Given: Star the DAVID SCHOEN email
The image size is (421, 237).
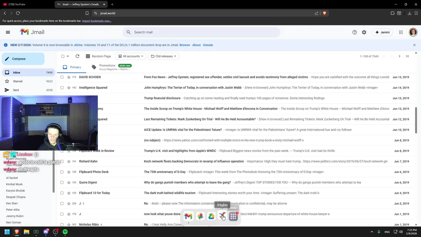Looking at the screenshot, I should click(x=69, y=77).
